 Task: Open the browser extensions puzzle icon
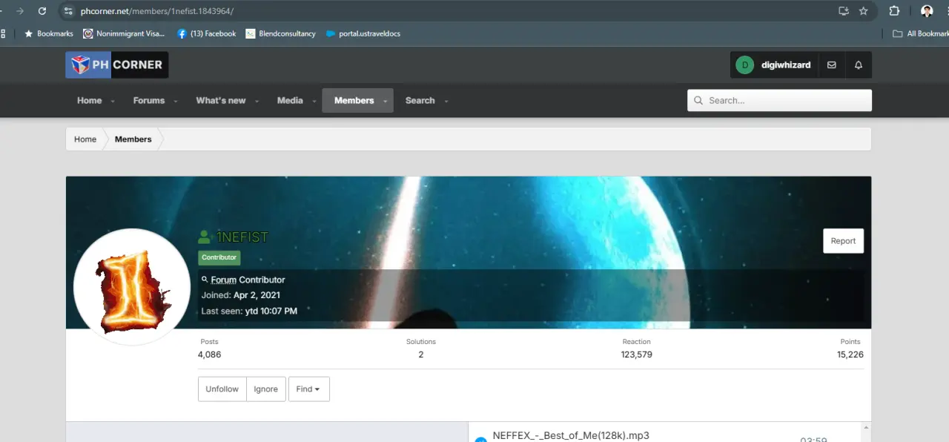tap(894, 11)
